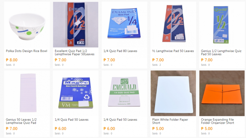
Task: Open Plain White Folder Paper Short link
Action: [x=170, y=121]
